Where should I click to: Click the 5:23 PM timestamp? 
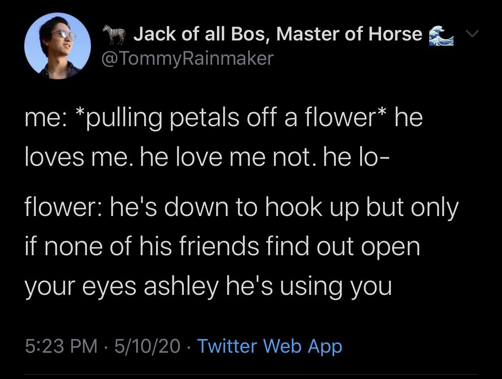61,346
